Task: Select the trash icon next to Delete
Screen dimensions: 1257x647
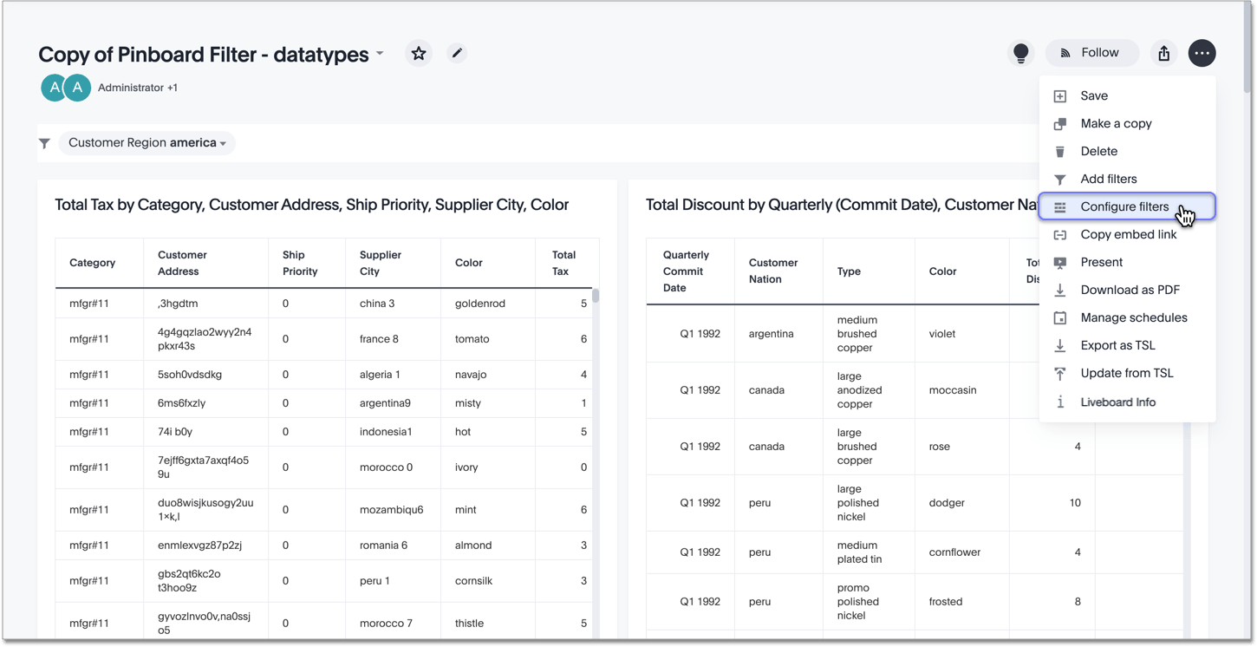Action: tap(1059, 151)
